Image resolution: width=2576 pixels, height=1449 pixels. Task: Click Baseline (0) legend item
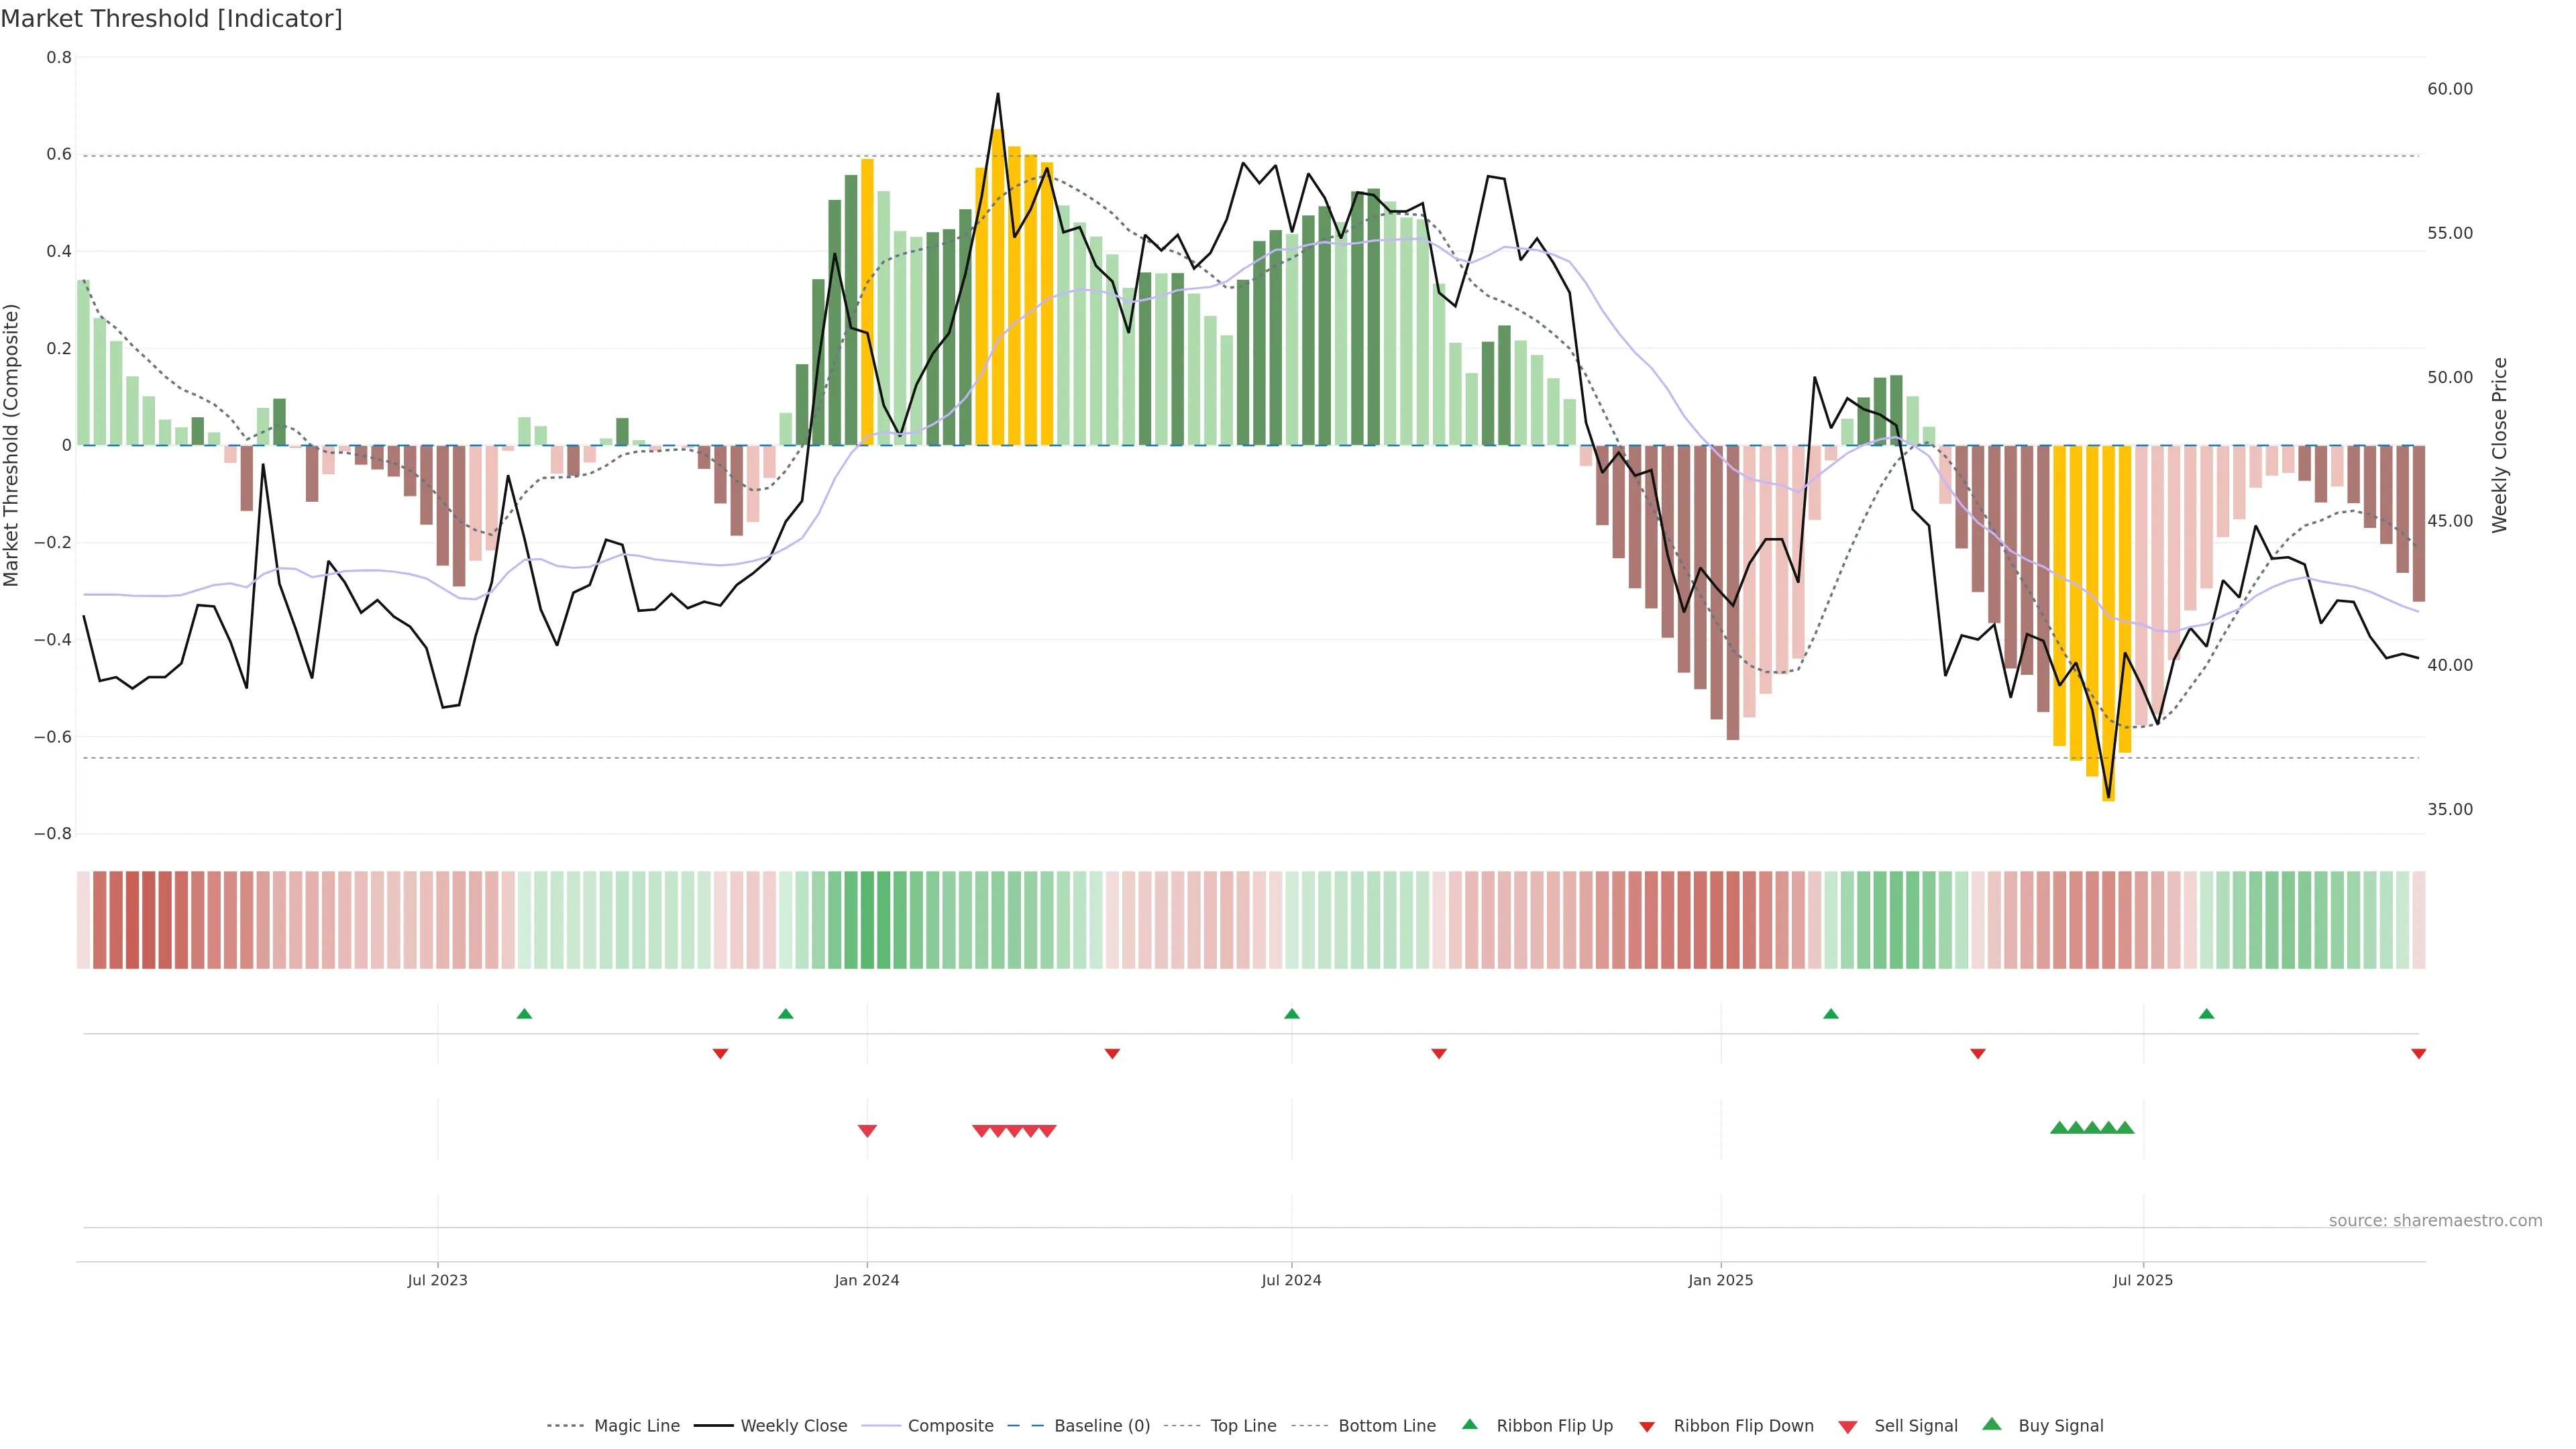coord(1102,1425)
